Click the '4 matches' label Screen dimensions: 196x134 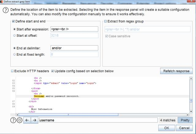click(168, 120)
